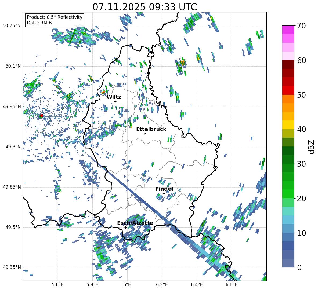Click the 49.8°N latitude label
The image size is (318, 290).
13,147
